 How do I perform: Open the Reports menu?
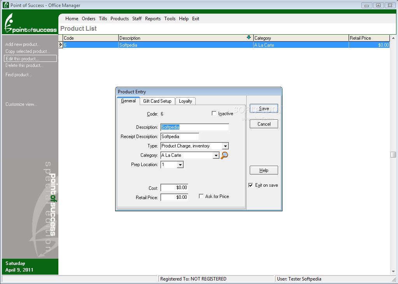coord(153,19)
